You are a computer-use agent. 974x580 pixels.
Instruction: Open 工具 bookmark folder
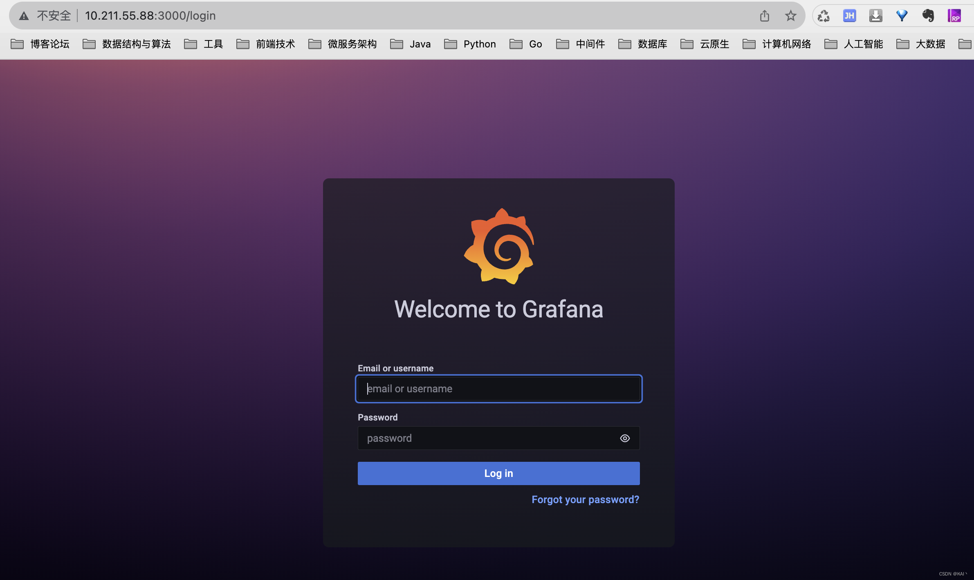click(204, 44)
